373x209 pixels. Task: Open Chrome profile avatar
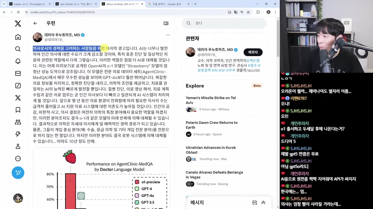tap(268, 12)
